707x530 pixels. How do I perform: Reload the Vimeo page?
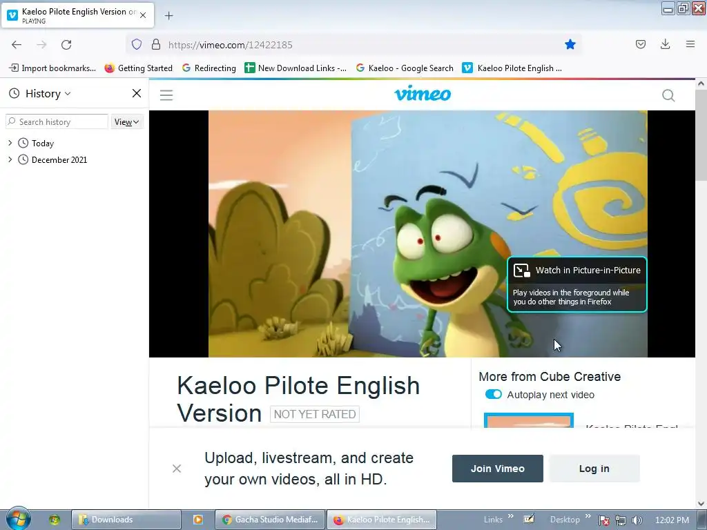click(x=66, y=45)
